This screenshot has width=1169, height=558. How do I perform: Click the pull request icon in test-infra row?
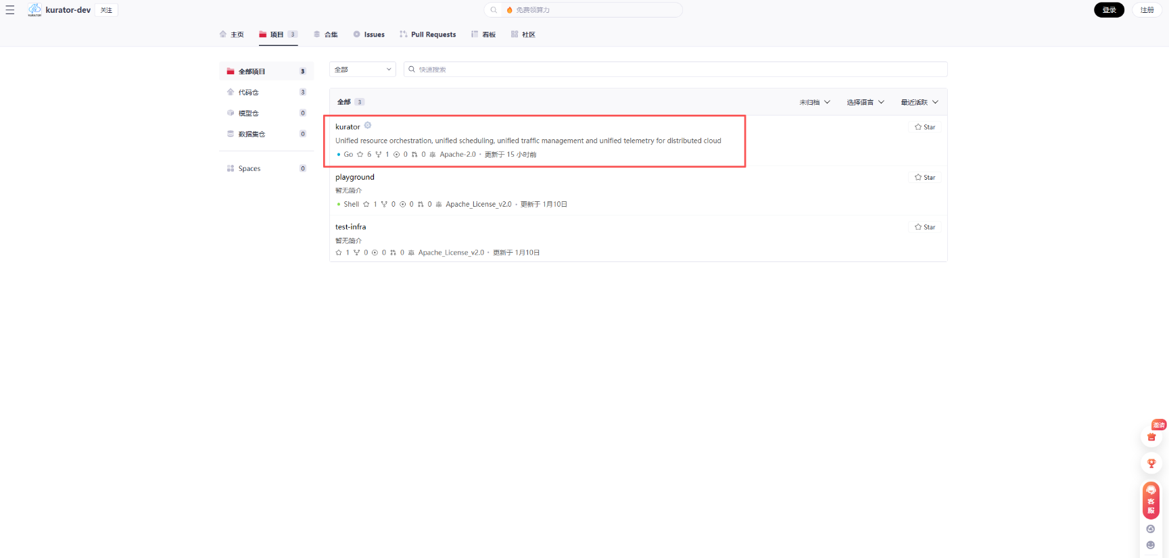click(x=393, y=253)
